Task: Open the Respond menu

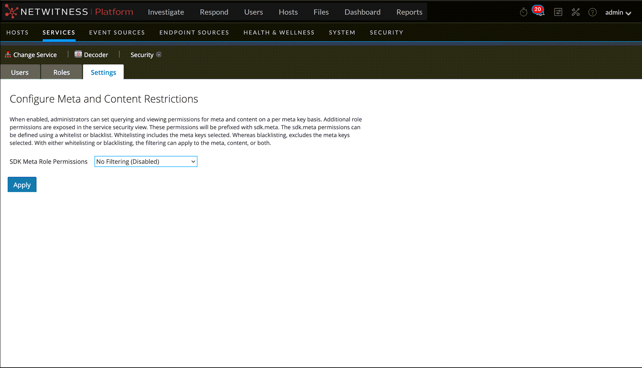Action: click(x=214, y=12)
